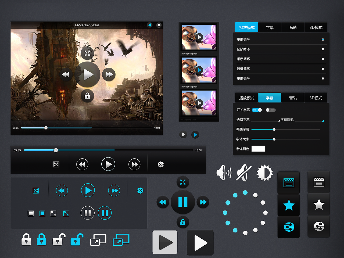344x258 pixels.
Task: Click the lock button below the round controller
Action: click(x=183, y=222)
